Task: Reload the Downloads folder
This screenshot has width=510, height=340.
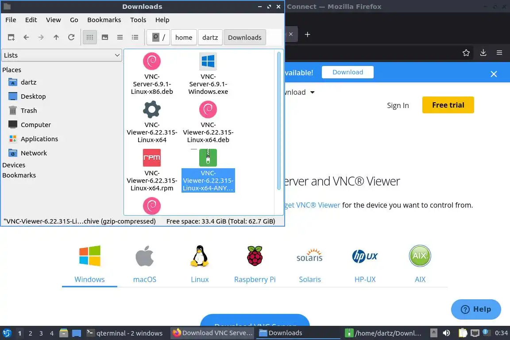Action: (x=71, y=38)
